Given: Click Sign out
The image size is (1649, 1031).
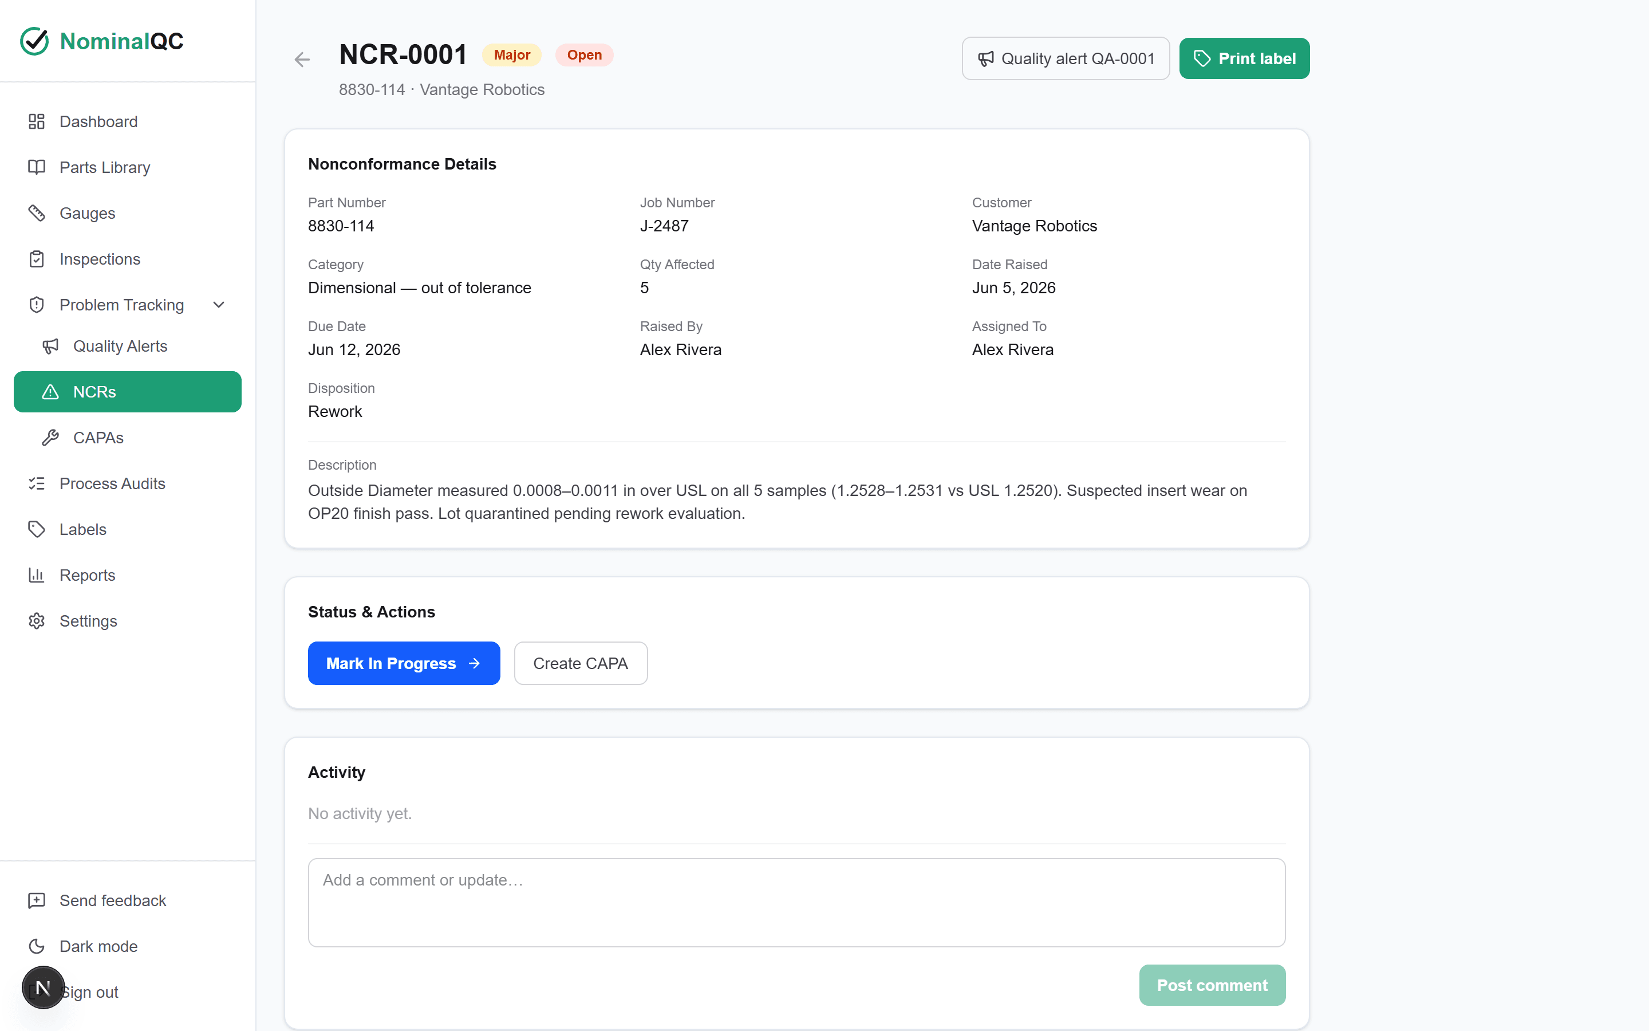Looking at the screenshot, I should coord(128,992).
